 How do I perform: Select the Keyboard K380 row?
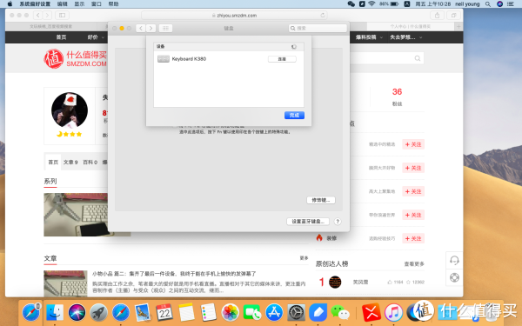click(228, 59)
